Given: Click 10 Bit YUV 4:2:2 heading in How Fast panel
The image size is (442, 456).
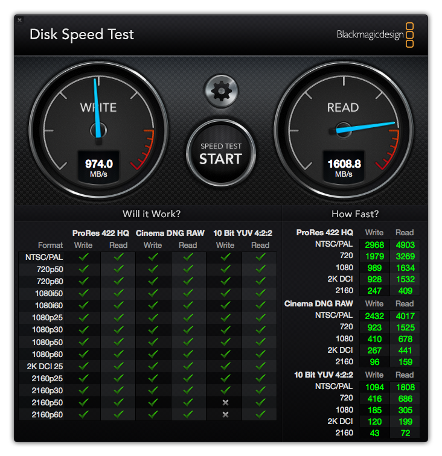Looking at the screenshot, I should click(x=324, y=375).
